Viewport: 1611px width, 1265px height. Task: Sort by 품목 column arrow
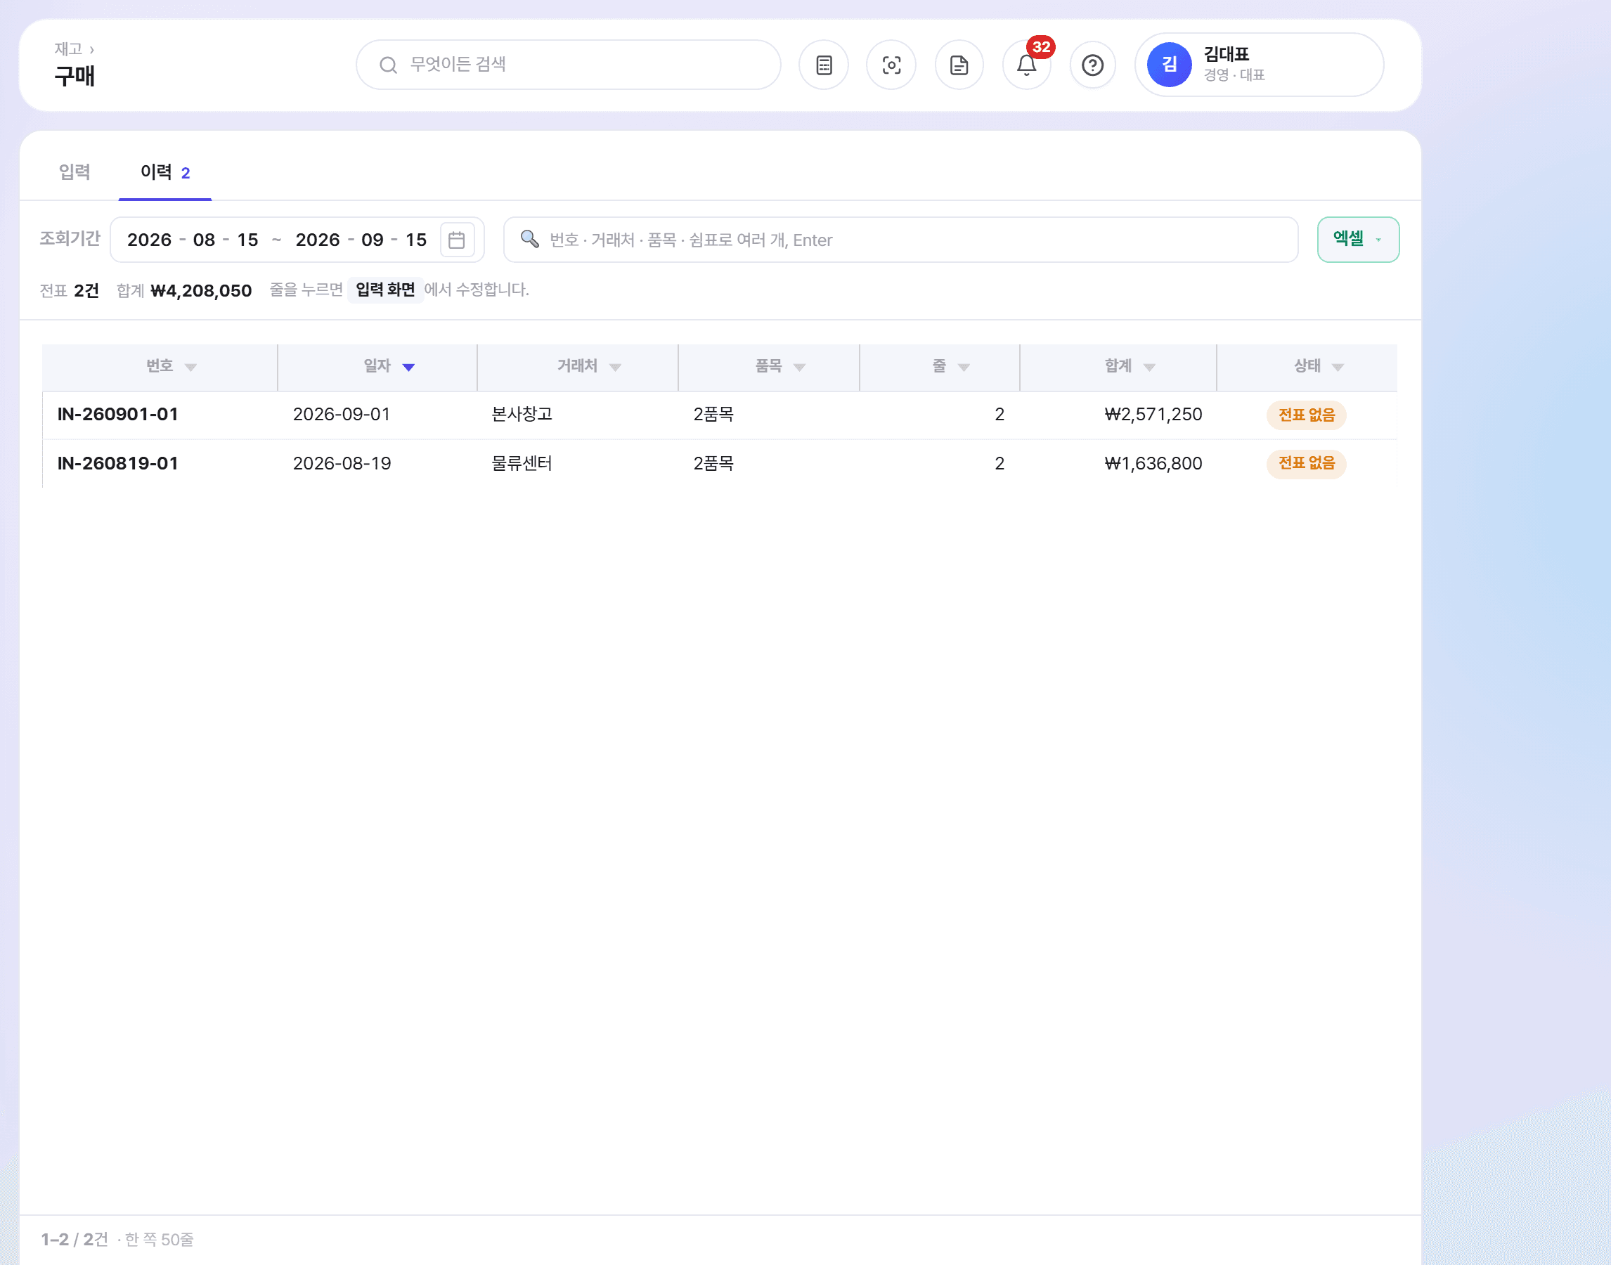pyautogui.click(x=799, y=368)
